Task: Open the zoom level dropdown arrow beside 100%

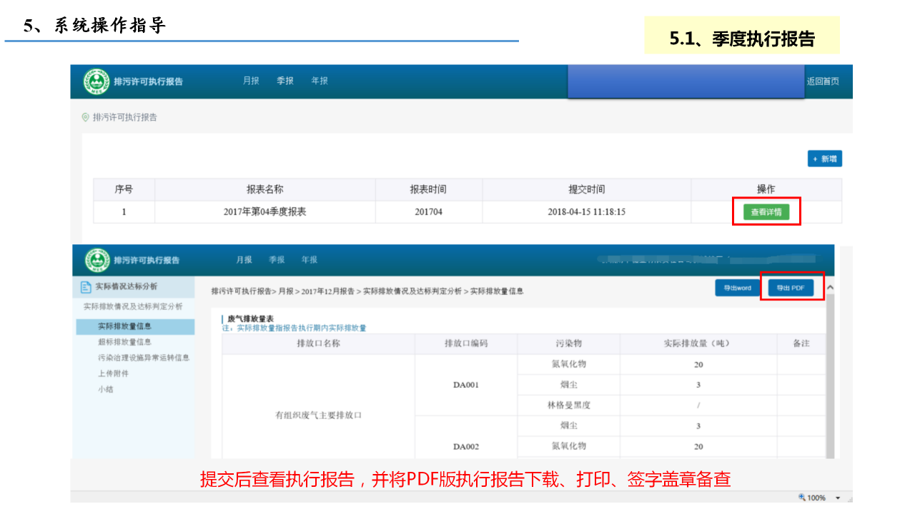Action: click(x=837, y=498)
